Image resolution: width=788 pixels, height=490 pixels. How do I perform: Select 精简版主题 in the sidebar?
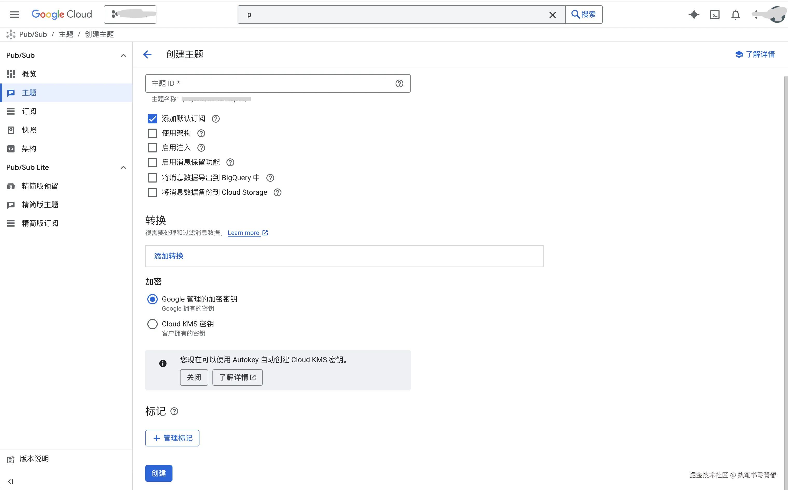coord(40,205)
